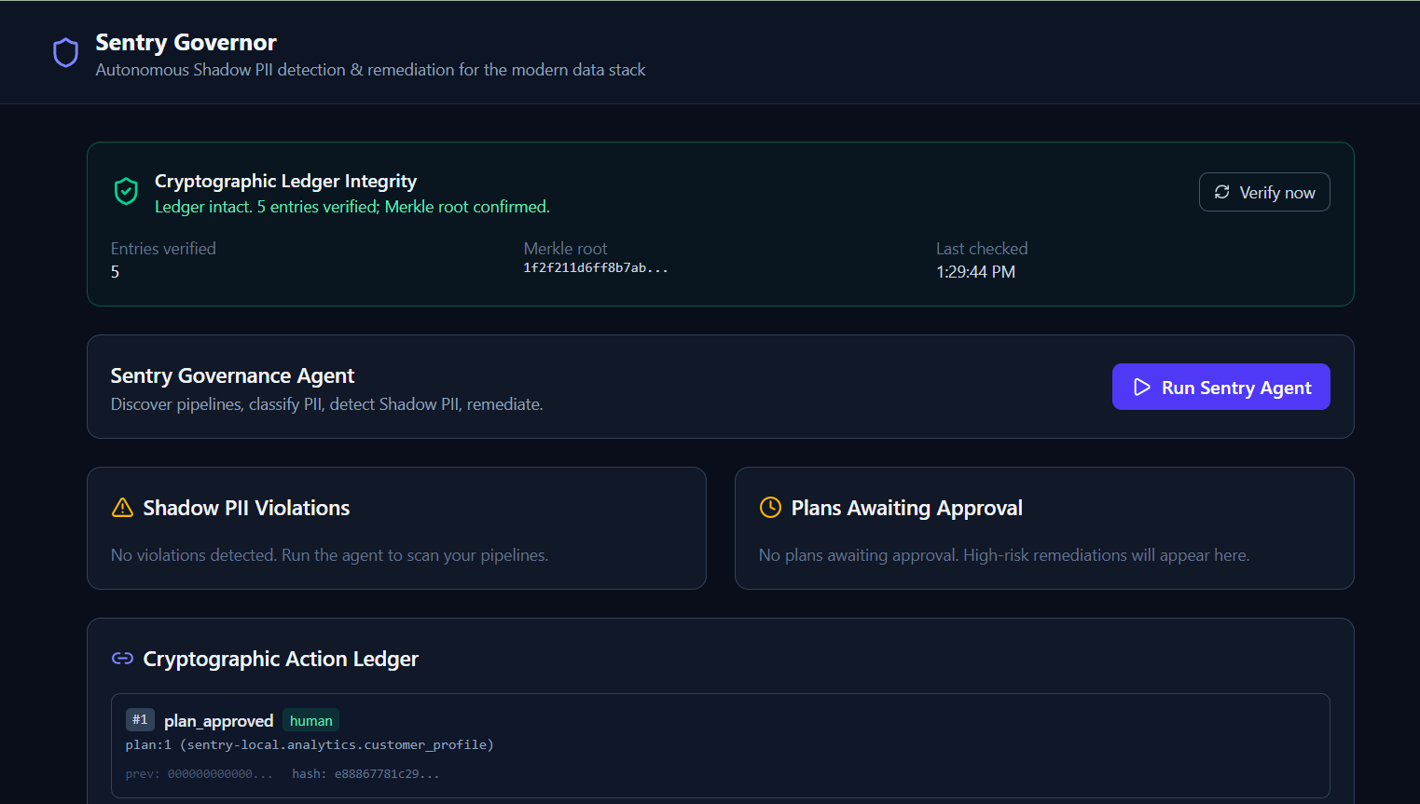The image size is (1420, 804).
Task: Click the play icon on Run Sentry Agent
Action: (x=1142, y=387)
